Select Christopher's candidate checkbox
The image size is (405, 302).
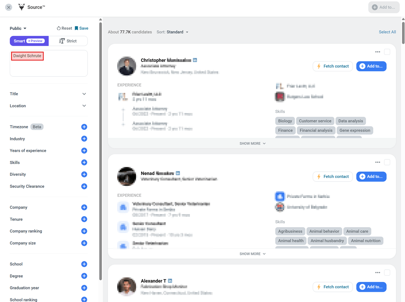387,52
